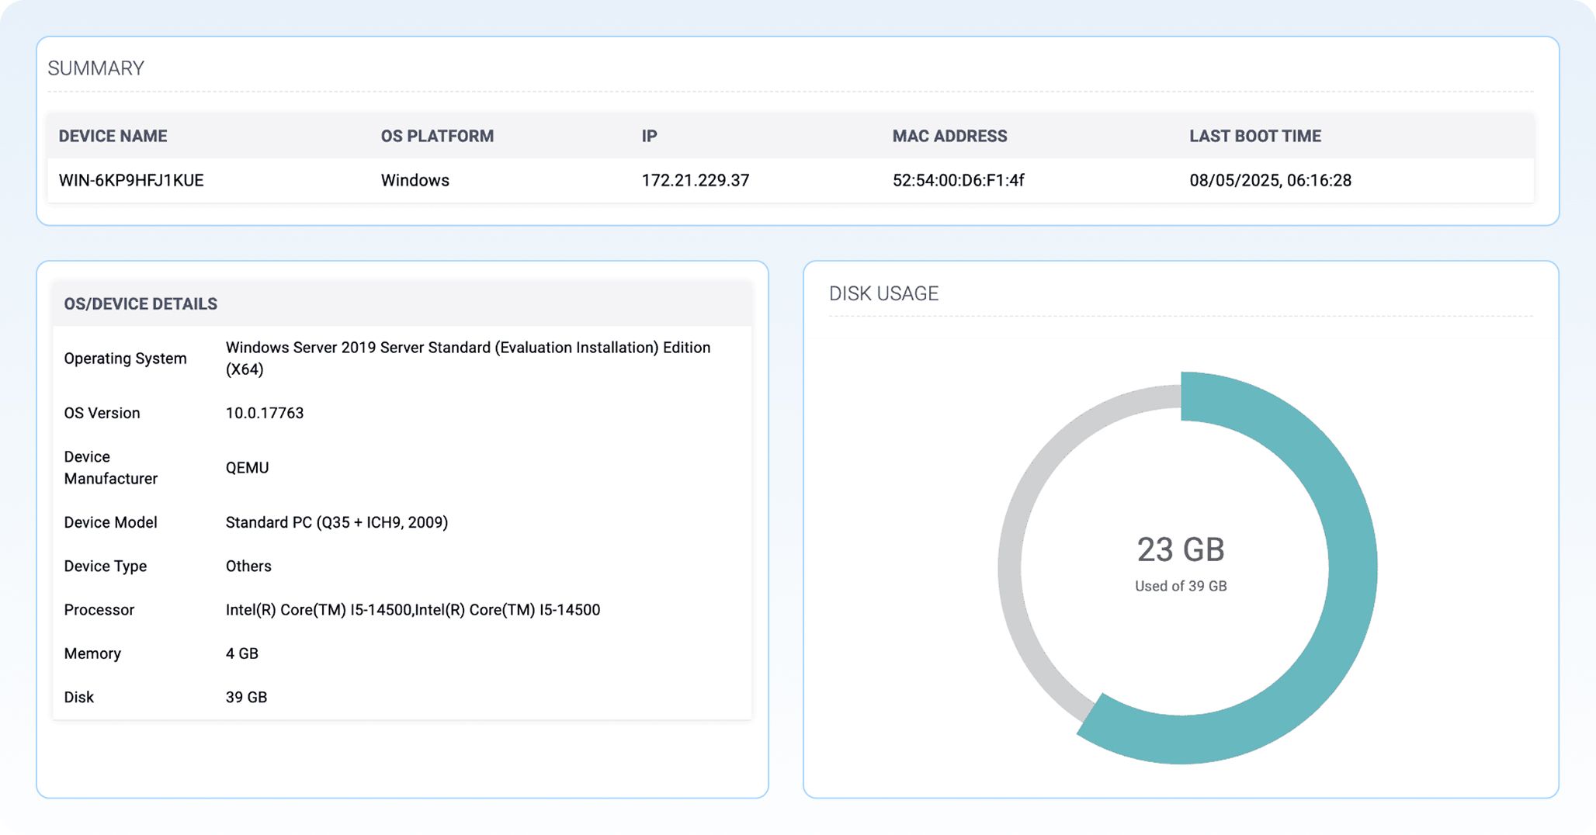This screenshot has height=835, width=1596.
Task: Click the OS/DEVICE DETAILS panel title
Action: [140, 303]
